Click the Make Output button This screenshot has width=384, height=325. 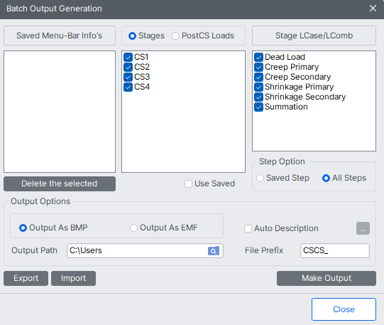click(x=327, y=278)
